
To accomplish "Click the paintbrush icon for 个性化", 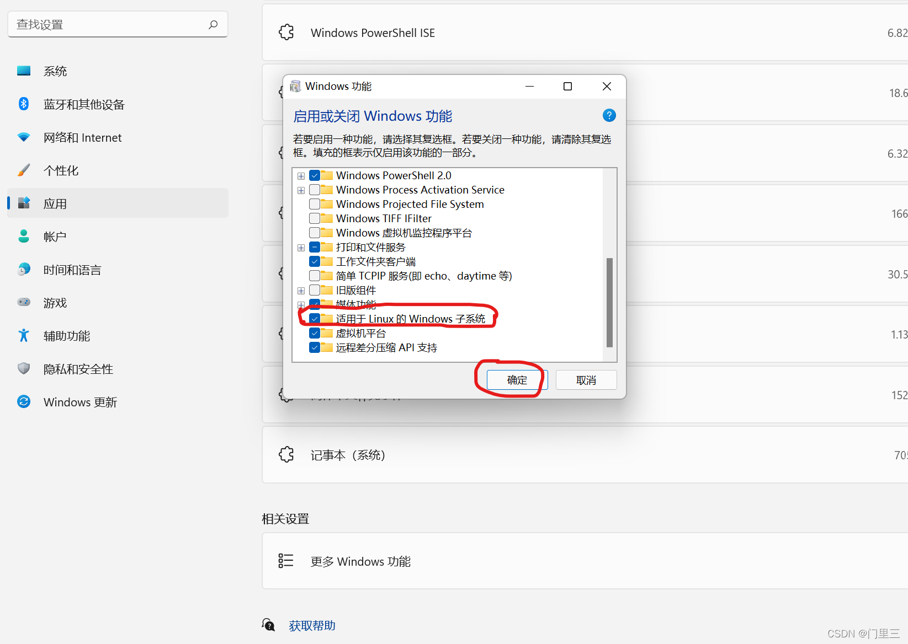I will click(x=24, y=170).
